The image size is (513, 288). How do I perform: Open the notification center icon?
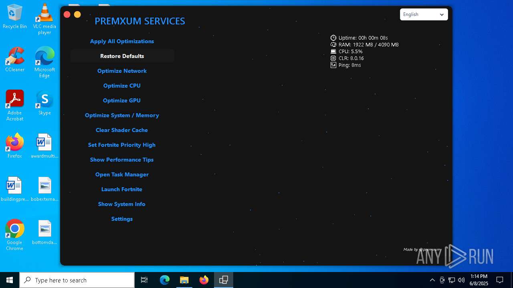point(500,280)
